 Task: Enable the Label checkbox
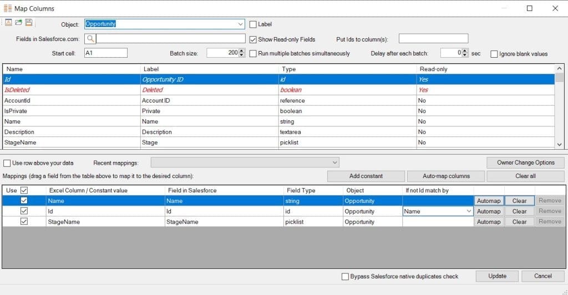pos(253,24)
